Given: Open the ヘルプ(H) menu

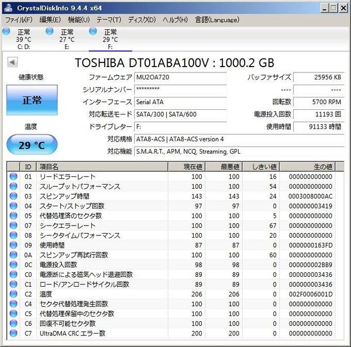Looking at the screenshot, I should click(175, 20).
